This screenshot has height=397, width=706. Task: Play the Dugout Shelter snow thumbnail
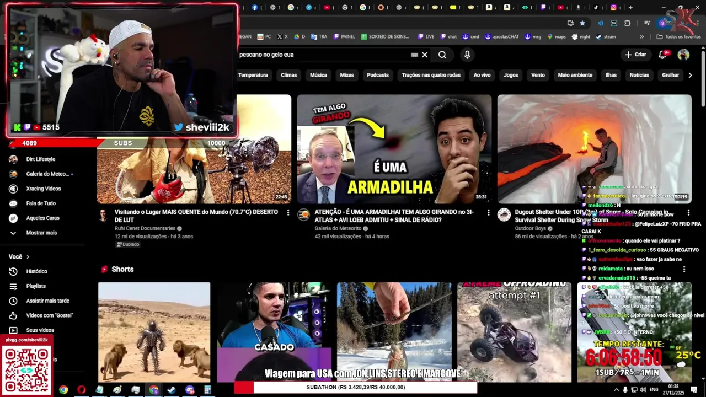pos(594,149)
